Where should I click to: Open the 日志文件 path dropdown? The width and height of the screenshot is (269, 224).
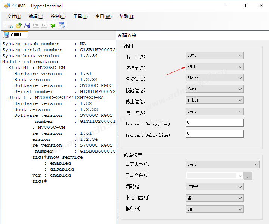(x=214, y=176)
